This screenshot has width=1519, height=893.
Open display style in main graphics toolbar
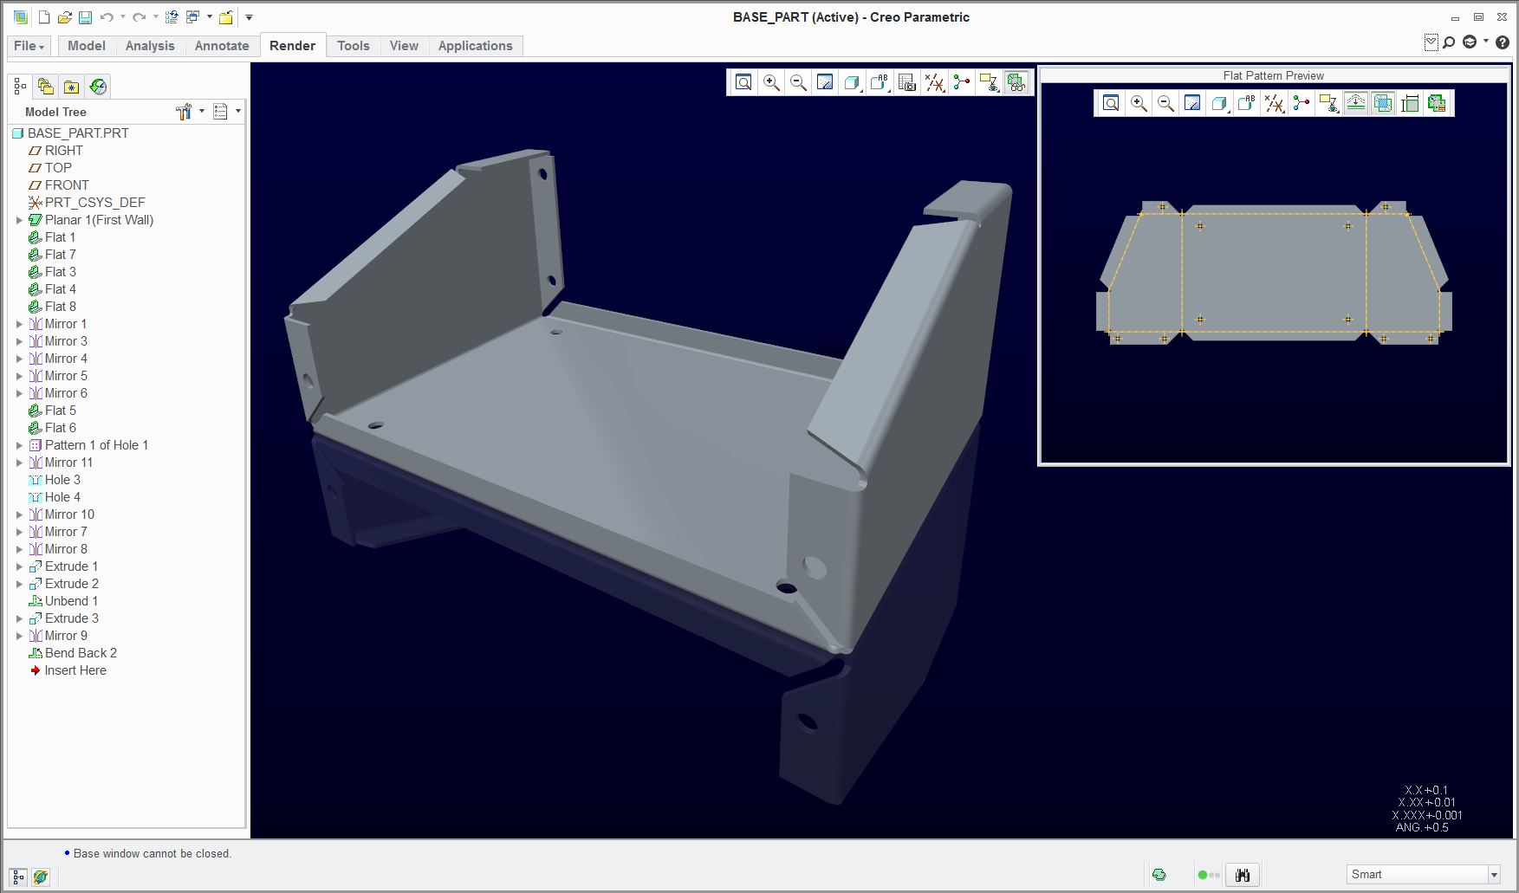[852, 82]
